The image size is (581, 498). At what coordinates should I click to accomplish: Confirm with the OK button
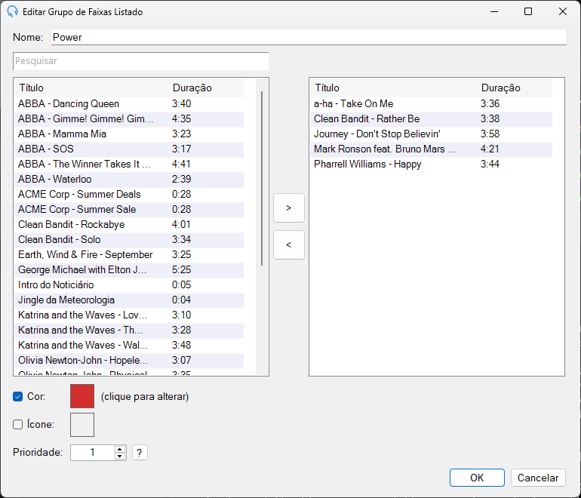click(477, 478)
